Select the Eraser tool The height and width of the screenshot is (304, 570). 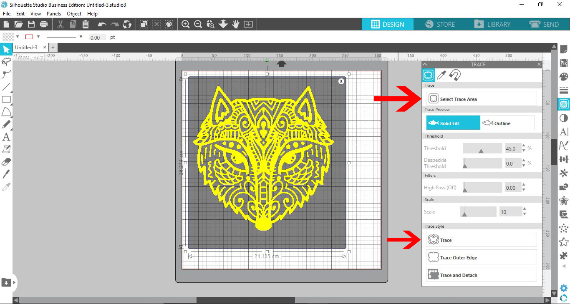[6, 162]
